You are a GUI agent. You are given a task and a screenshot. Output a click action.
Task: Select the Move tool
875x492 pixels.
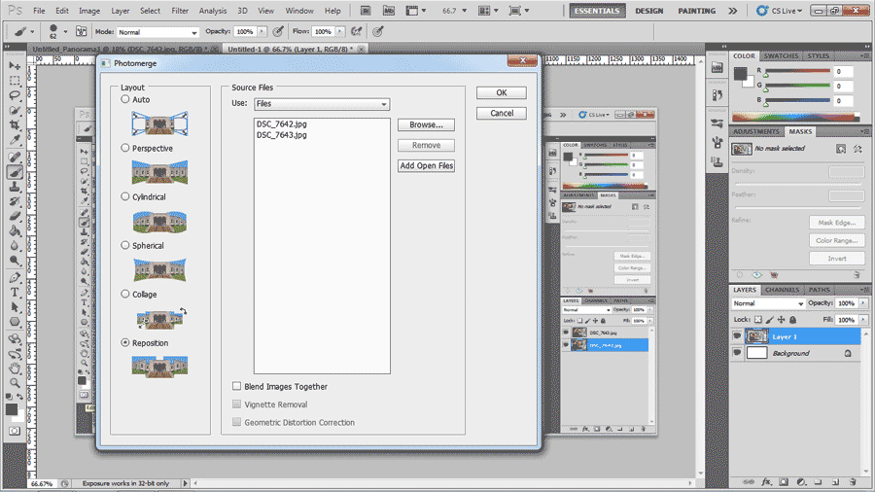pos(15,66)
